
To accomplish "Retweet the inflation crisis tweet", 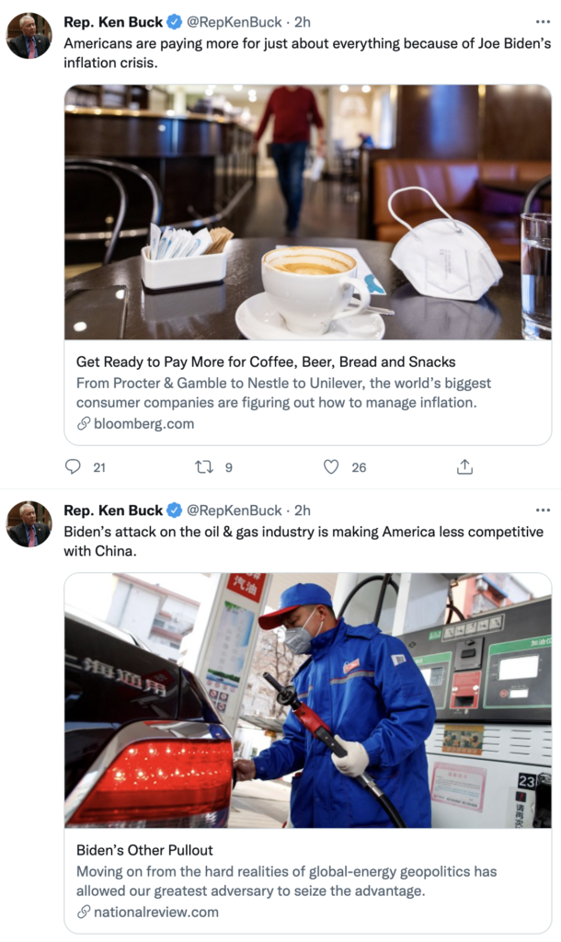I will [204, 467].
